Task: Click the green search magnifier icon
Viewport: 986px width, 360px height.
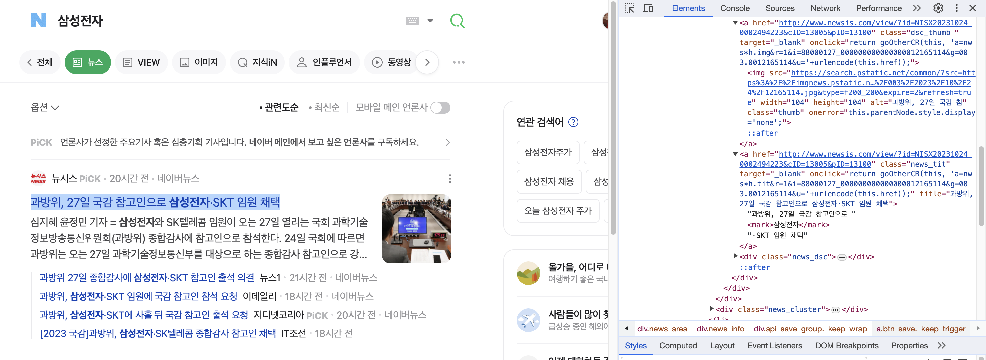Action: 457,21
